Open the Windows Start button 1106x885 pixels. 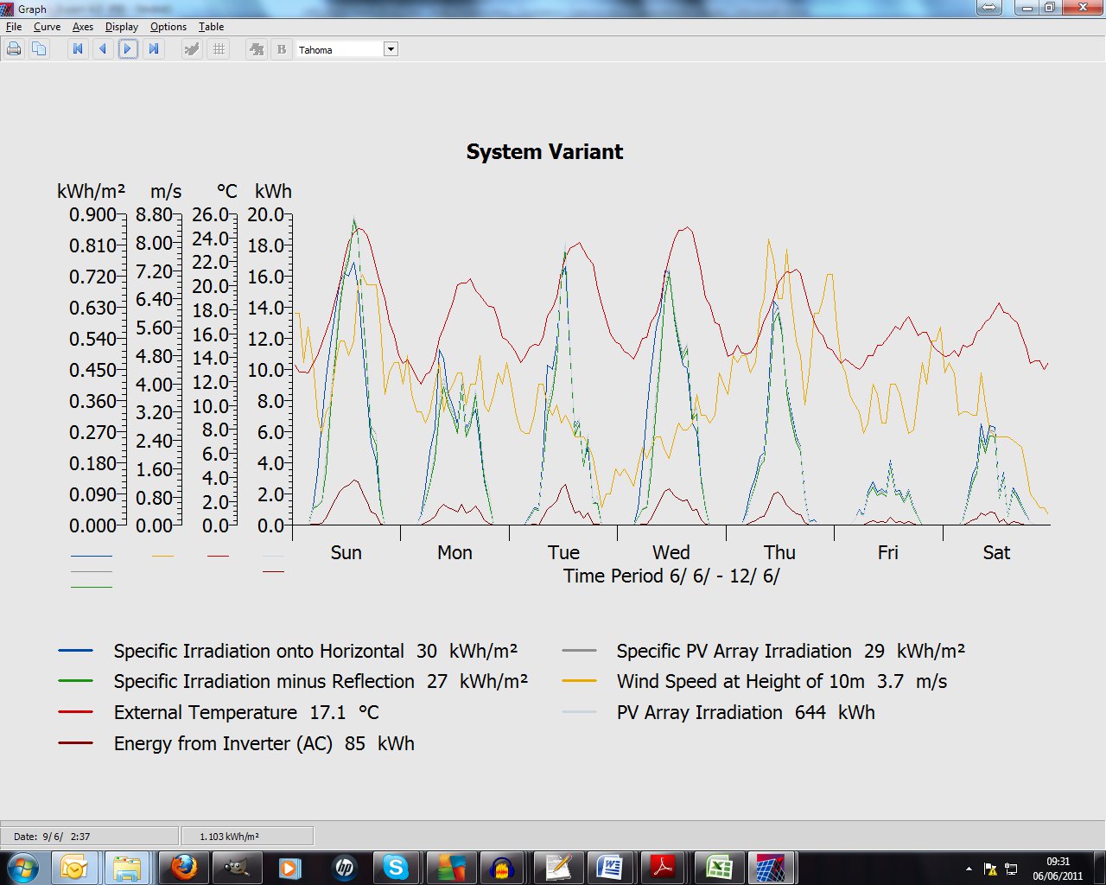click(22, 868)
